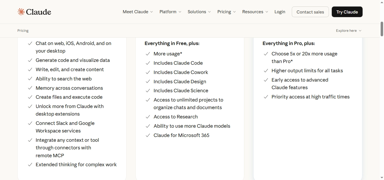Expand the Meet Claude chevron arrow
Screen dimensions: 384x180
[x=152, y=12]
